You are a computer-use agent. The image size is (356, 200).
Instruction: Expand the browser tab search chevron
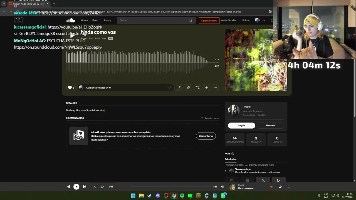3,4
